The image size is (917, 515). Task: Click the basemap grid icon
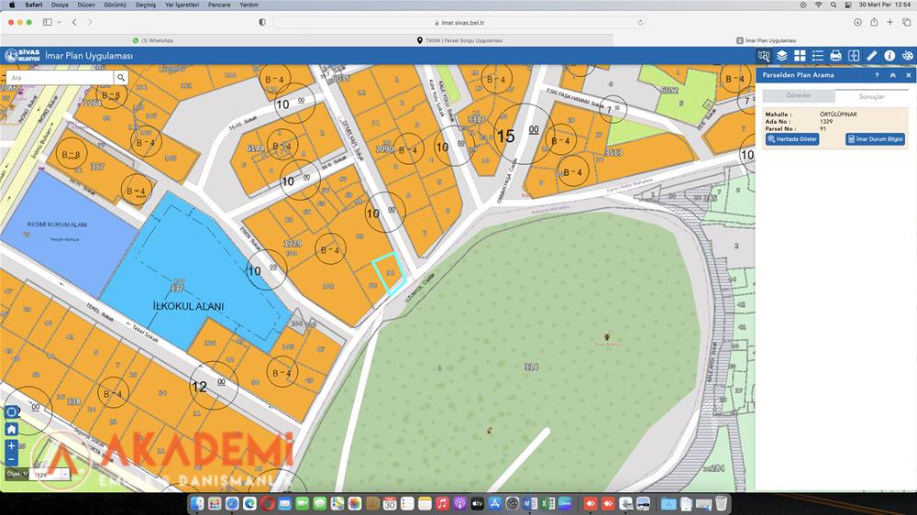pos(800,56)
